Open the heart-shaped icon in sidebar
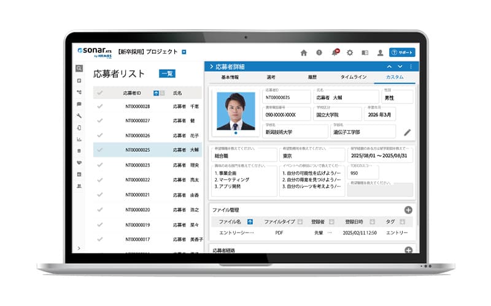The height and width of the screenshot is (306, 491). coord(79,163)
